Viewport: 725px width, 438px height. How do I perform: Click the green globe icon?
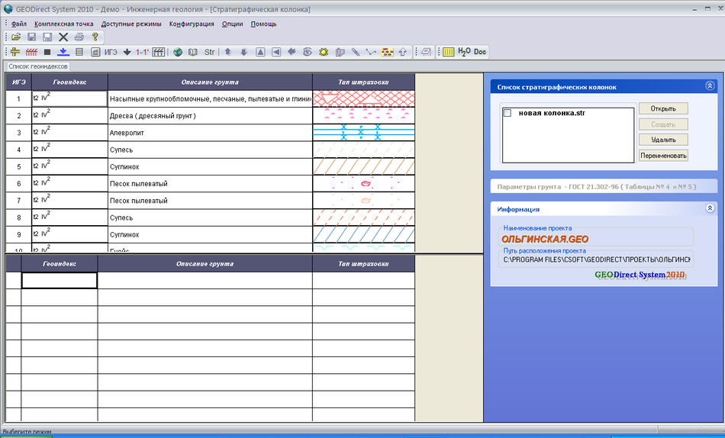[x=178, y=52]
